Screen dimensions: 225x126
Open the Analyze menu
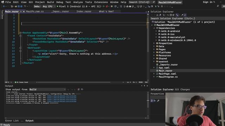(78, 2)
